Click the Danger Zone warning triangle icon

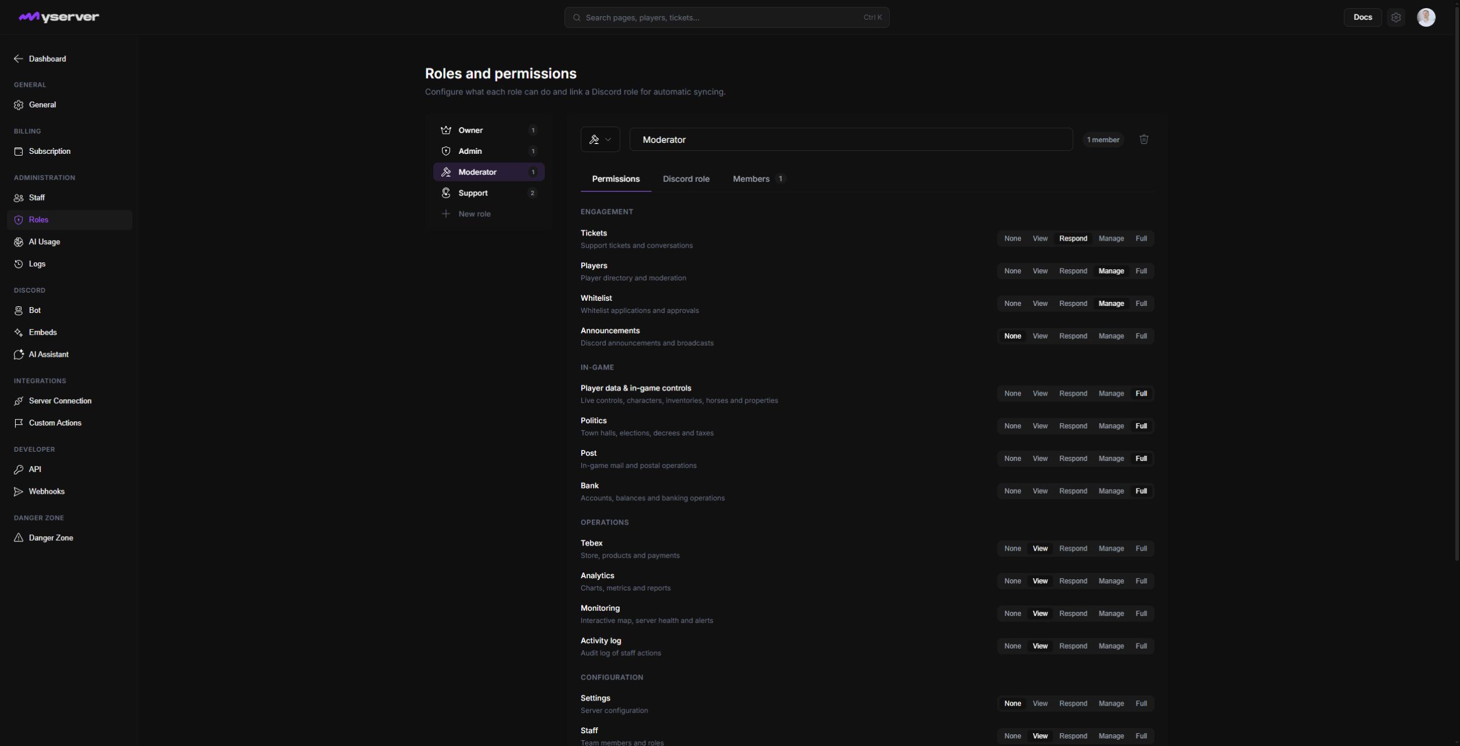point(19,538)
